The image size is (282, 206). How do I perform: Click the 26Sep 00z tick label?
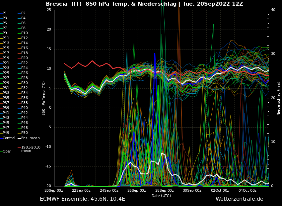coord(137,190)
